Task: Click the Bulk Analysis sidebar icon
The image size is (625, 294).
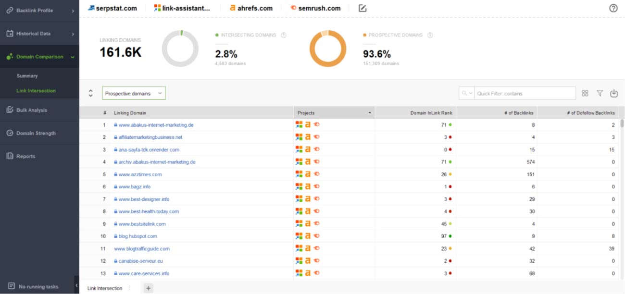Action: pyautogui.click(x=10, y=110)
